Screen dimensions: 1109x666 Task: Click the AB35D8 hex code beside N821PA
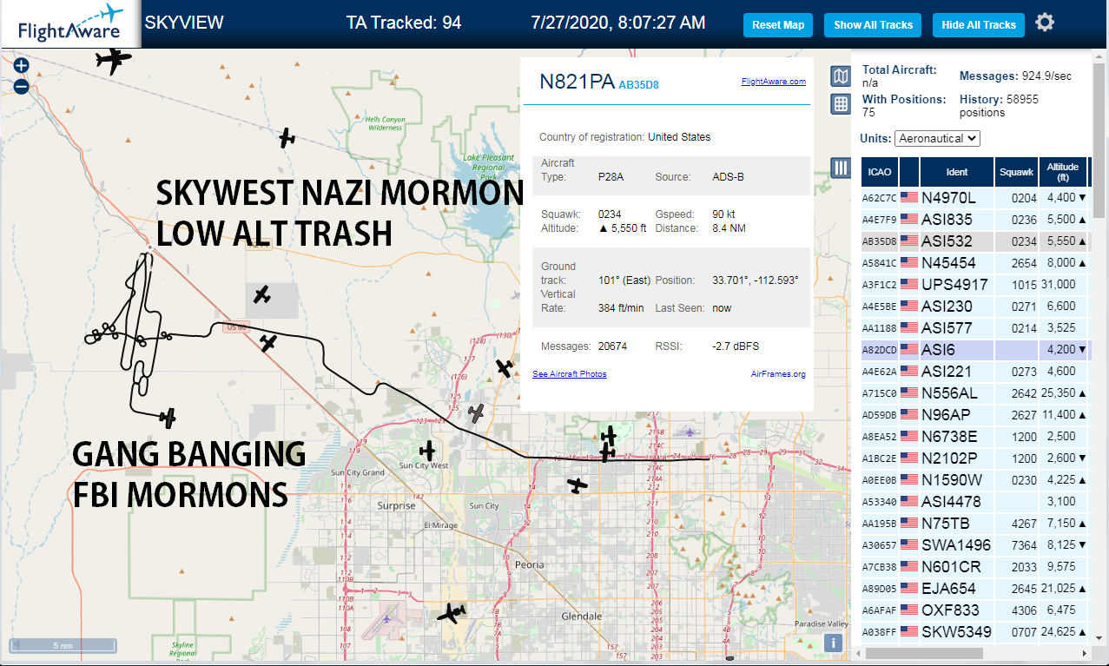[x=638, y=84]
